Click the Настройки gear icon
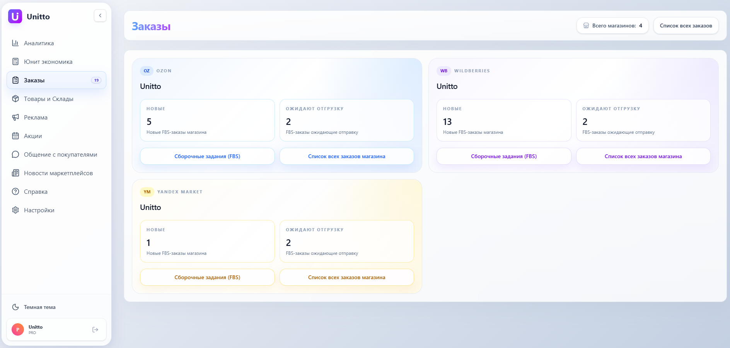Image resolution: width=730 pixels, height=348 pixels. (15, 210)
